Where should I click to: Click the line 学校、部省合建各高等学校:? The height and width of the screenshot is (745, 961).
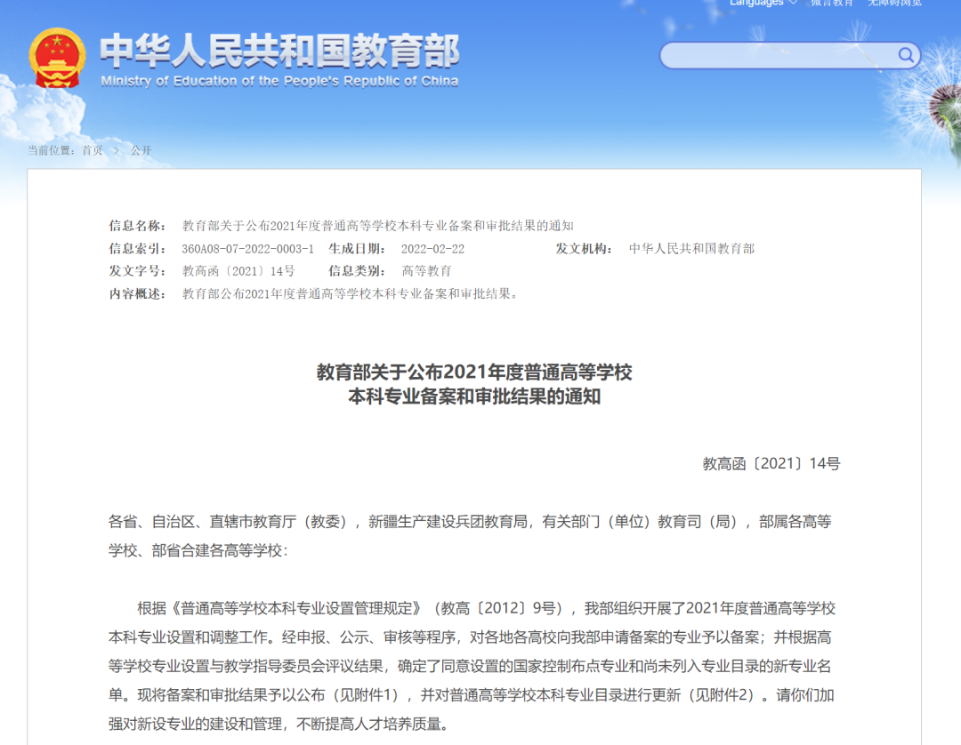click(198, 550)
